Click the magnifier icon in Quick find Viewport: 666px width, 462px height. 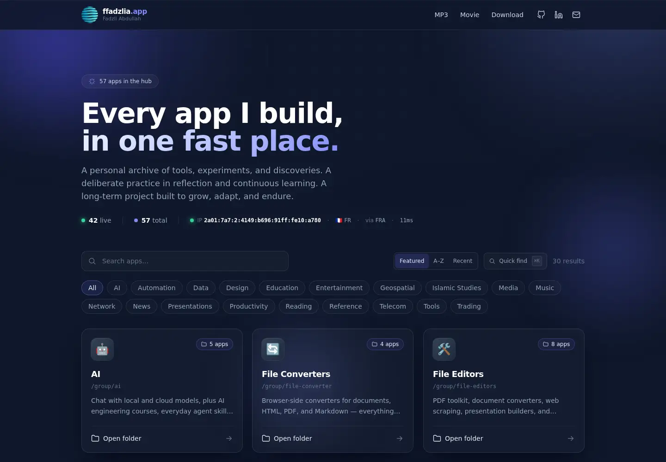click(492, 261)
